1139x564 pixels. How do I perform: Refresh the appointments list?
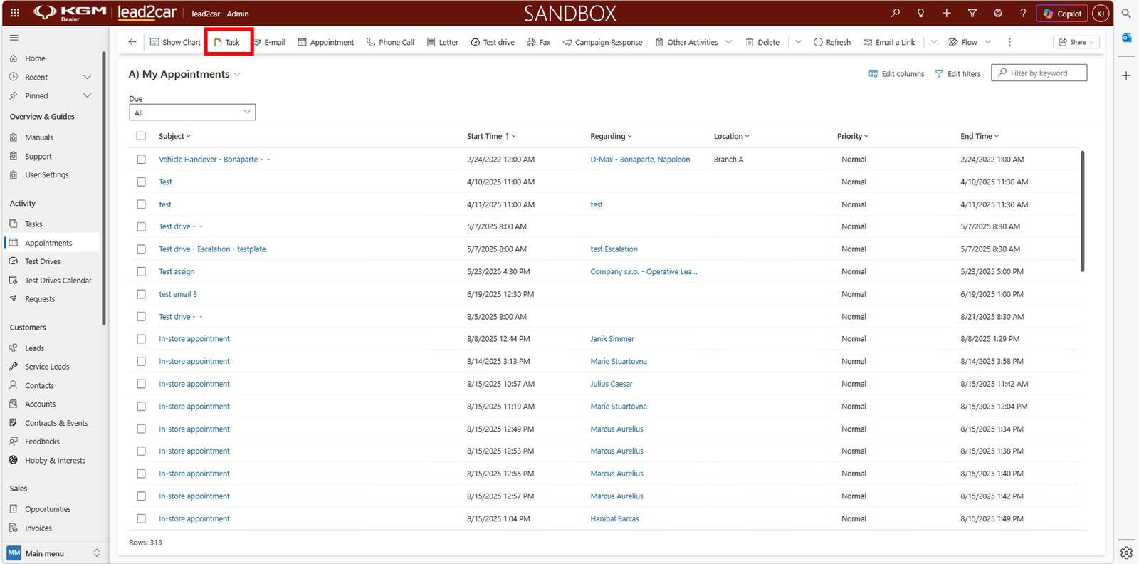(832, 42)
